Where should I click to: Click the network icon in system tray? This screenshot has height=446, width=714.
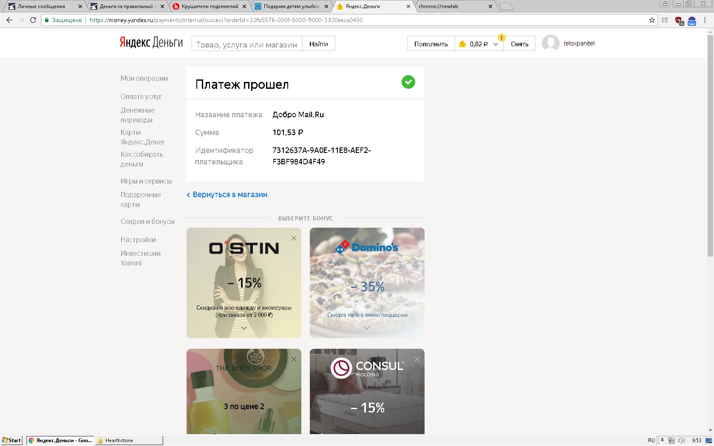[671, 440]
